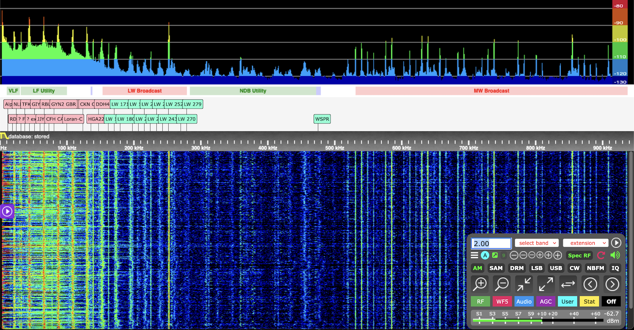
Task: Click the red circular arrow icon
Action: pyautogui.click(x=601, y=255)
